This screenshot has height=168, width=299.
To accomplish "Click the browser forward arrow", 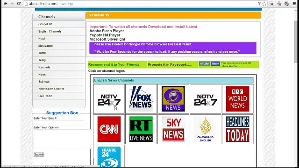I will click(x=12, y=4).
